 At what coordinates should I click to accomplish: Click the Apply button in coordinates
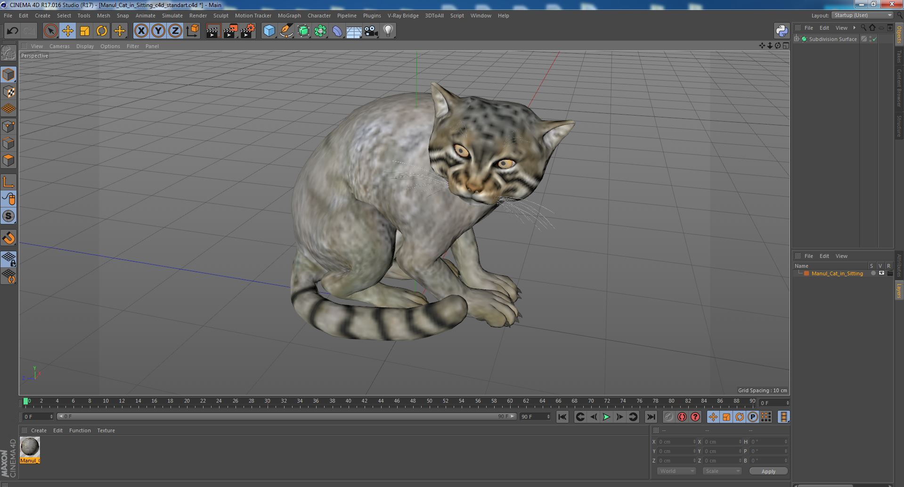(768, 471)
